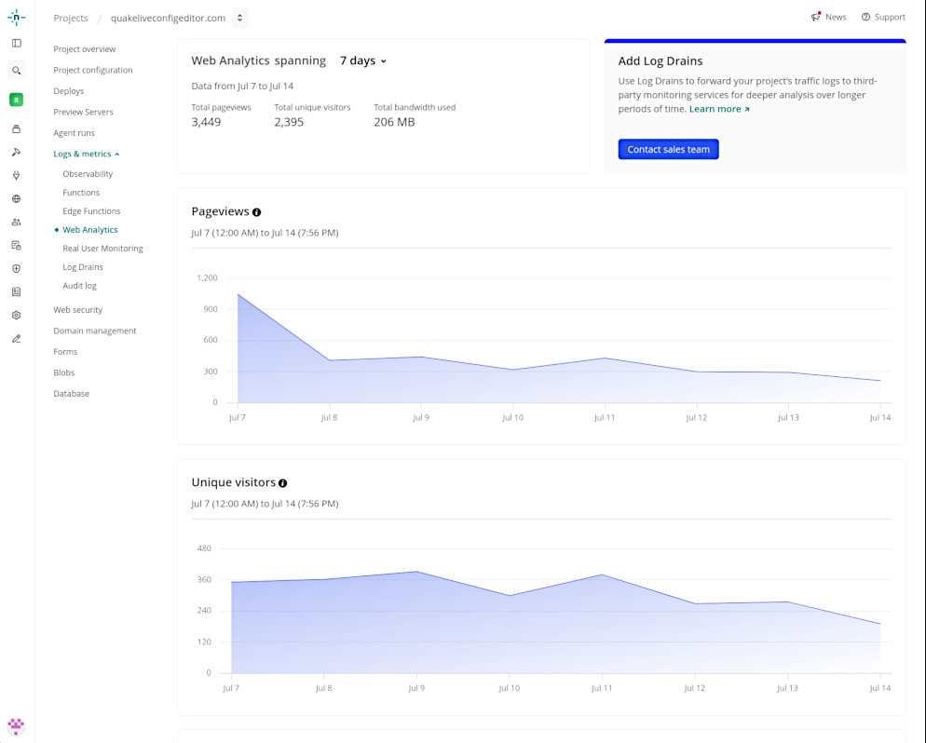The height and width of the screenshot is (743, 926).
Task: Click the pink user avatar at bottom
Action: [x=16, y=725]
